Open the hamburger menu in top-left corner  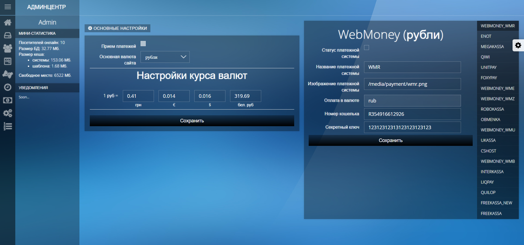(8, 7)
